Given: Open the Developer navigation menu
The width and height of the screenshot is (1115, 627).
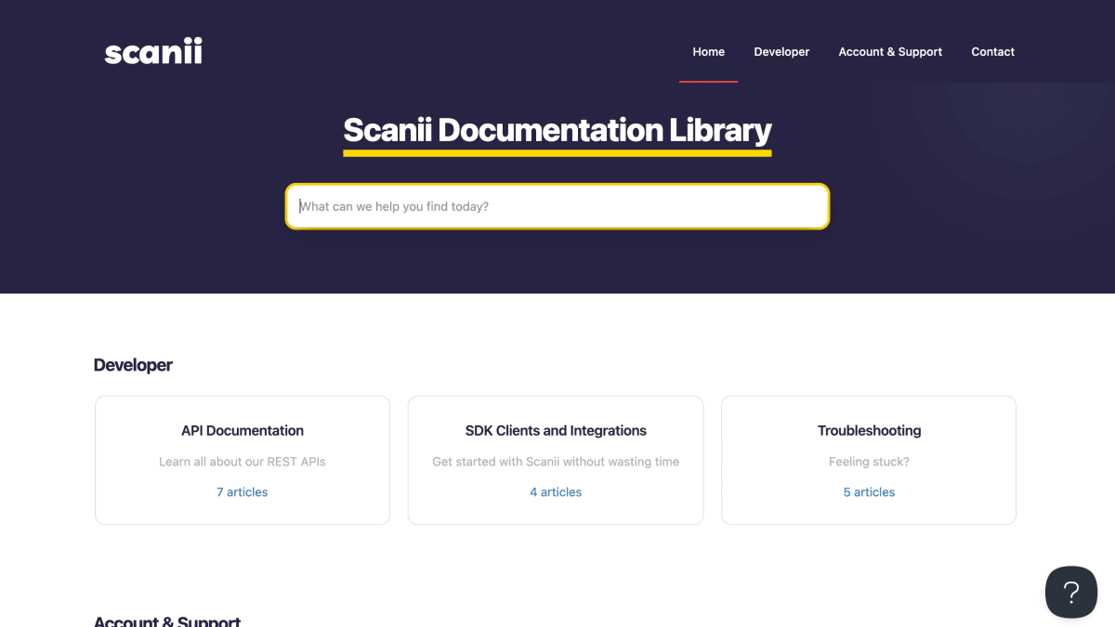Looking at the screenshot, I should pos(781,52).
